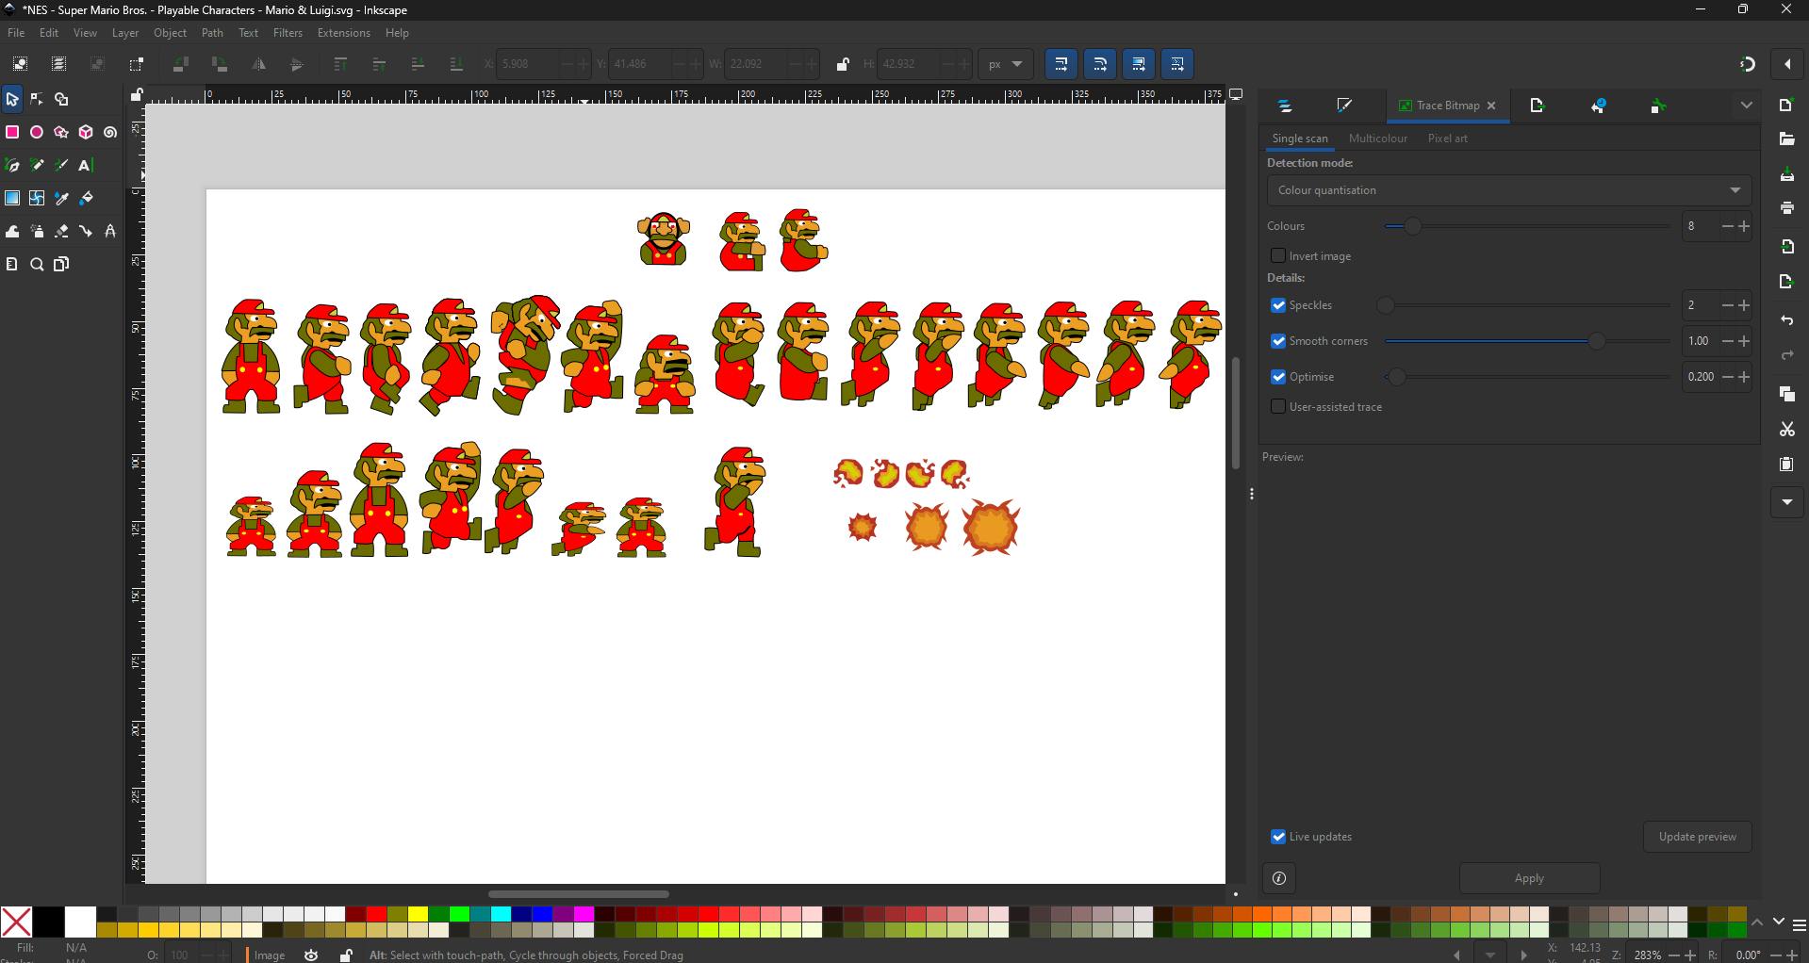Open the Layers and Objects panel tab
1809x963 pixels.
[1285, 106]
